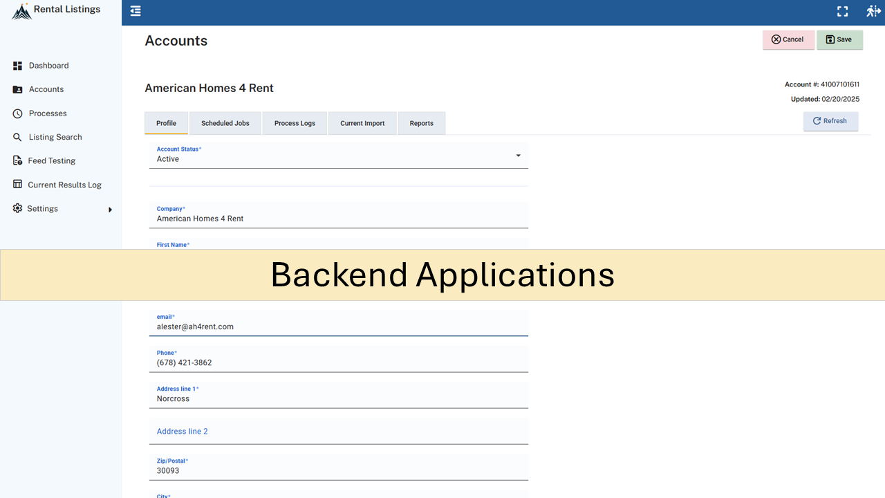Click the Save button
Screen dimensions: 885x498
[839, 39]
